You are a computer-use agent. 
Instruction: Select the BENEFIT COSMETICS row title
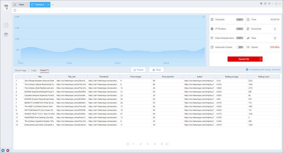coord(39,103)
